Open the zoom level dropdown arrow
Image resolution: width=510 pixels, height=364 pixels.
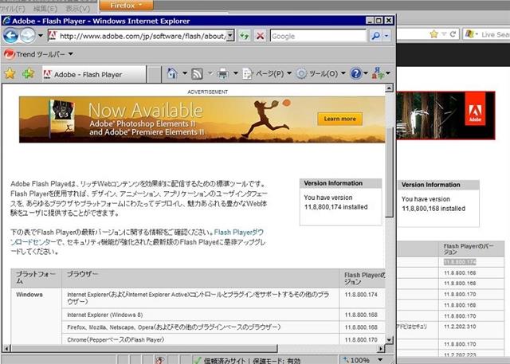(380, 360)
